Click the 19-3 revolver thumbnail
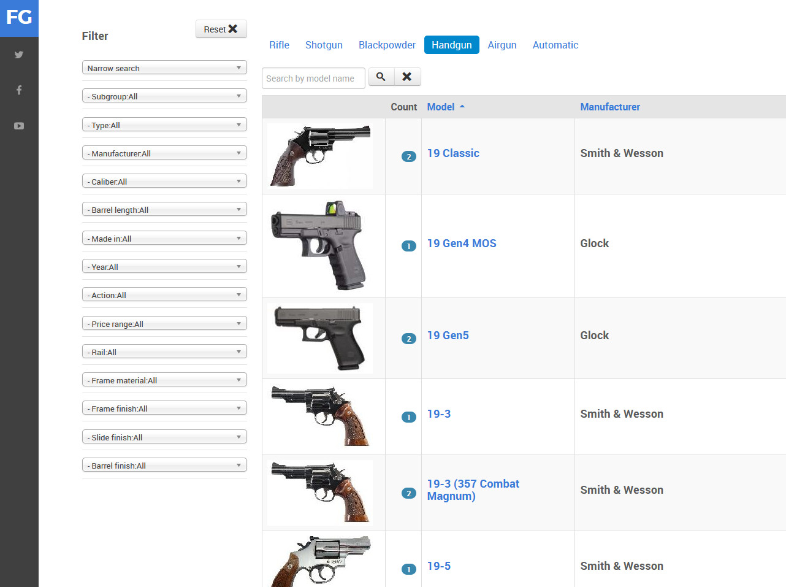Viewport: 786px width, 587px height. pos(320,416)
